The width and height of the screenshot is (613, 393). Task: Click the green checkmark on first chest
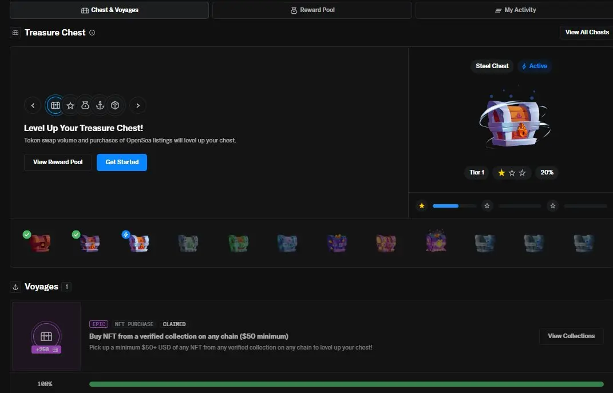26,235
